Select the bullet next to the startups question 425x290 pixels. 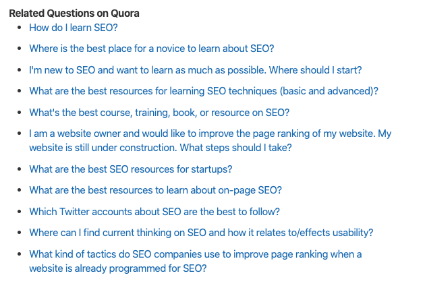pyautogui.click(x=20, y=169)
